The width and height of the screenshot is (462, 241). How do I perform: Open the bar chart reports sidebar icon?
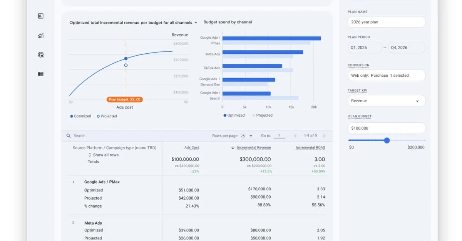[41, 16]
